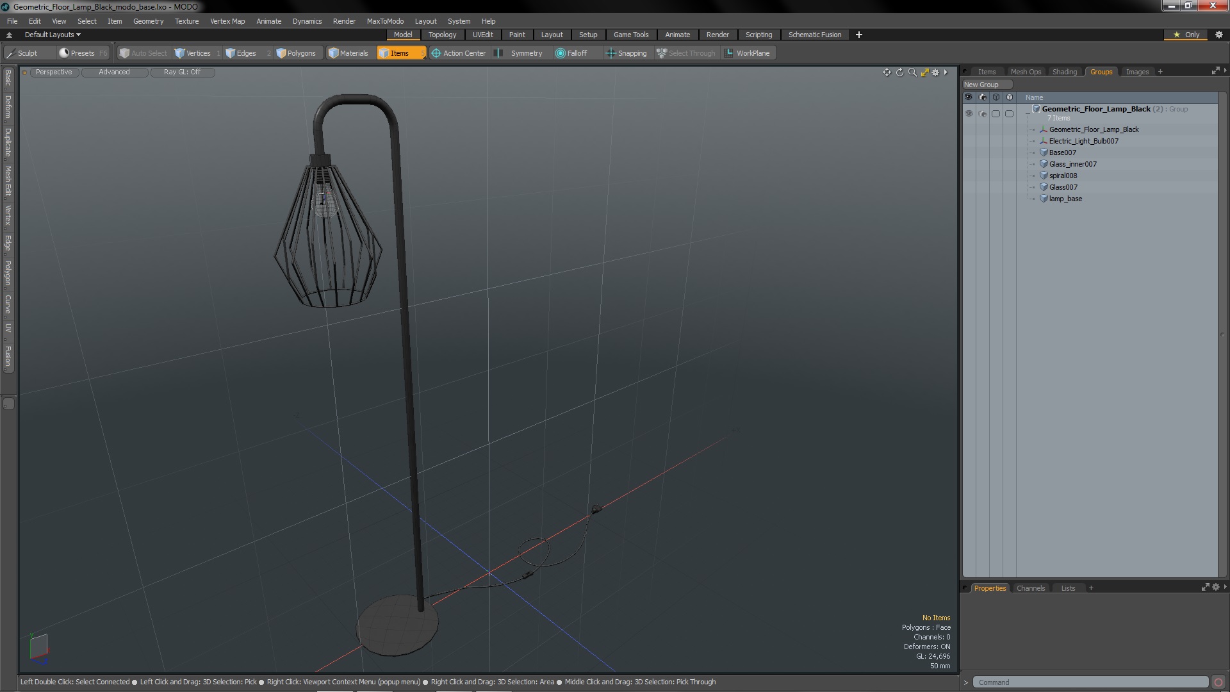Viewport: 1230px width, 692px height.
Task: Switch to Edges selection mode
Action: 247,53
